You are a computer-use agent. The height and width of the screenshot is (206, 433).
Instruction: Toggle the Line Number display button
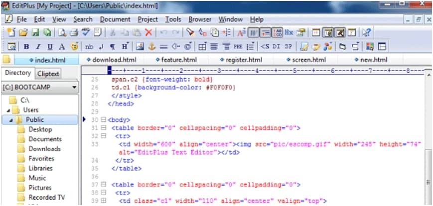click(277, 33)
